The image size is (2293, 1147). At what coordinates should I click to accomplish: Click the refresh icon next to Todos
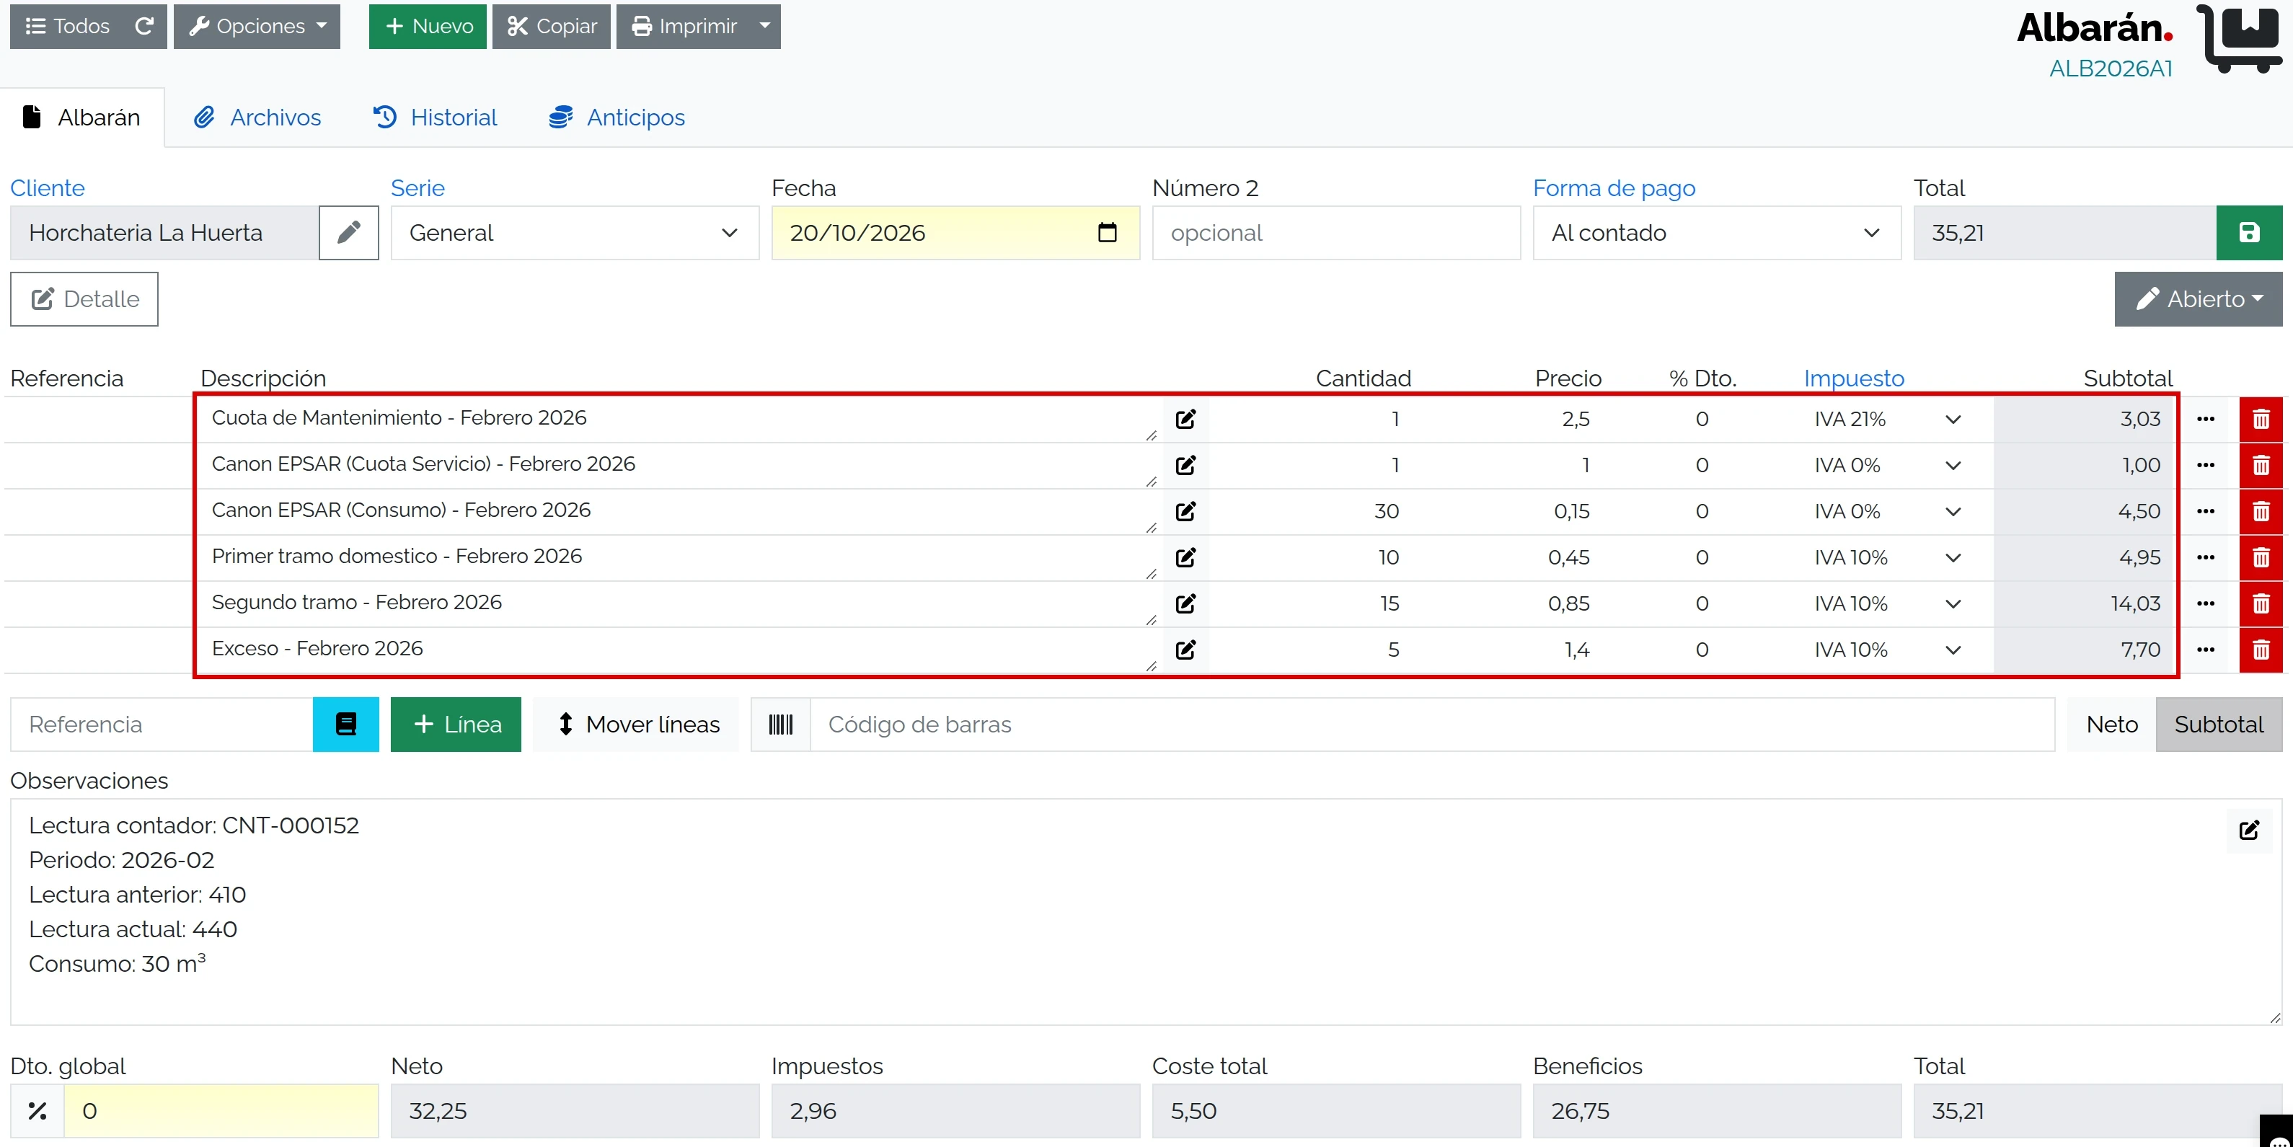pyautogui.click(x=144, y=27)
